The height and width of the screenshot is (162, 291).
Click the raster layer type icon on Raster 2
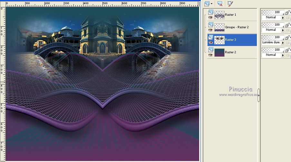[211, 49]
